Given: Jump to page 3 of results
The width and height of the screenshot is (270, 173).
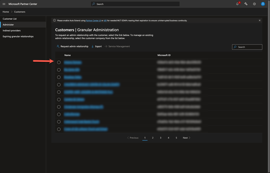Looking at the screenshot, I should click(160, 138).
